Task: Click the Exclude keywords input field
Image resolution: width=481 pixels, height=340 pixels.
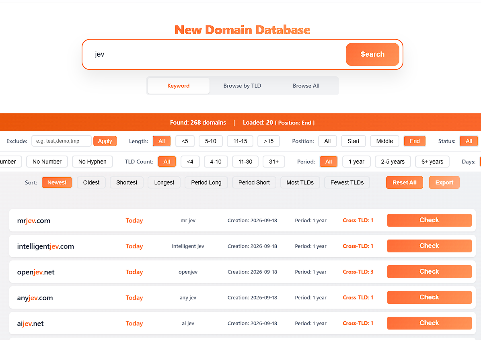Action: click(x=62, y=141)
